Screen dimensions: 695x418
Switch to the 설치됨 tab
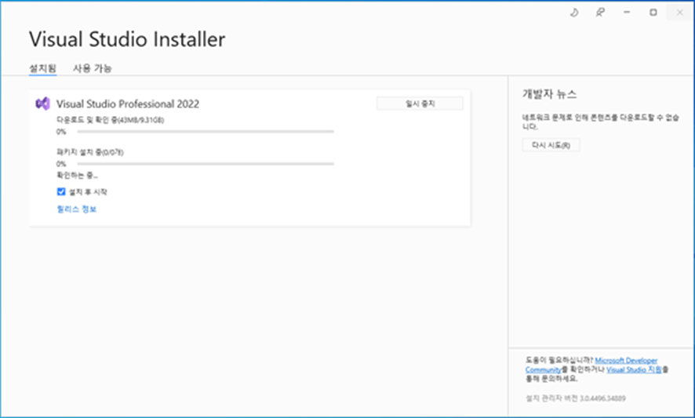(x=42, y=68)
